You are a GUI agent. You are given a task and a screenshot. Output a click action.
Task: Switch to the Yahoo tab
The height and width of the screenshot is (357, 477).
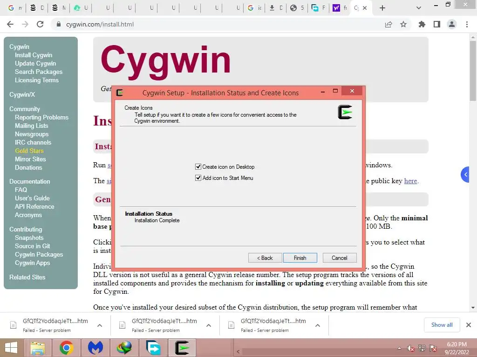tap(339, 8)
